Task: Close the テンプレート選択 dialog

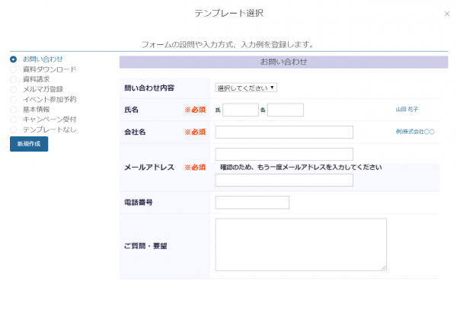Action: pyautogui.click(x=446, y=14)
